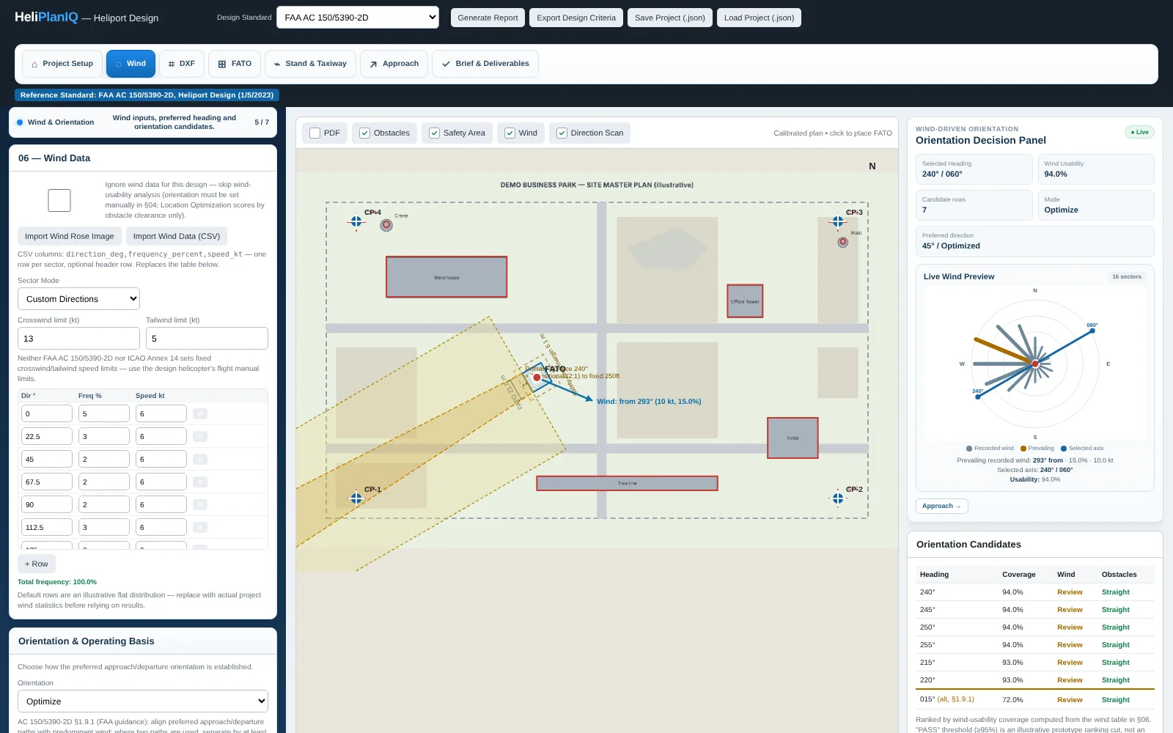The height and width of the screenshot is (733, 1173).
Task: Delete the 112.5° wind row
Action: coord(200,528)
